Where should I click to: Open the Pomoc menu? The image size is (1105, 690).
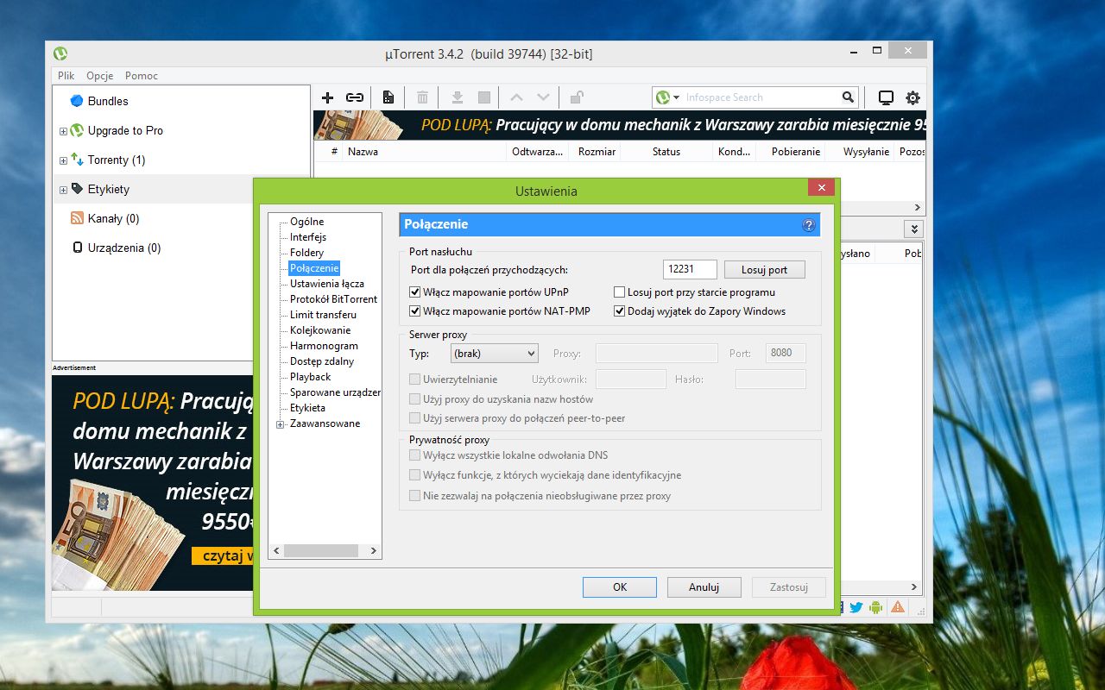(142, 76)
